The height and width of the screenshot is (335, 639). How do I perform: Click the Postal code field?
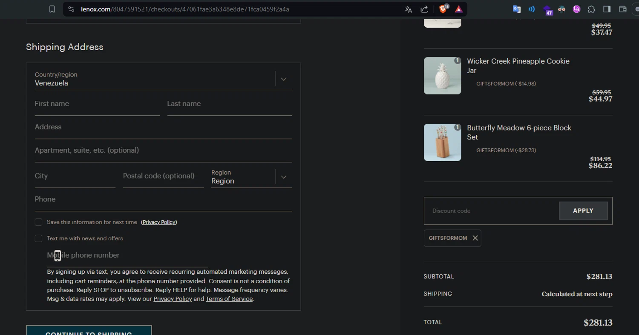pos(163,176)
